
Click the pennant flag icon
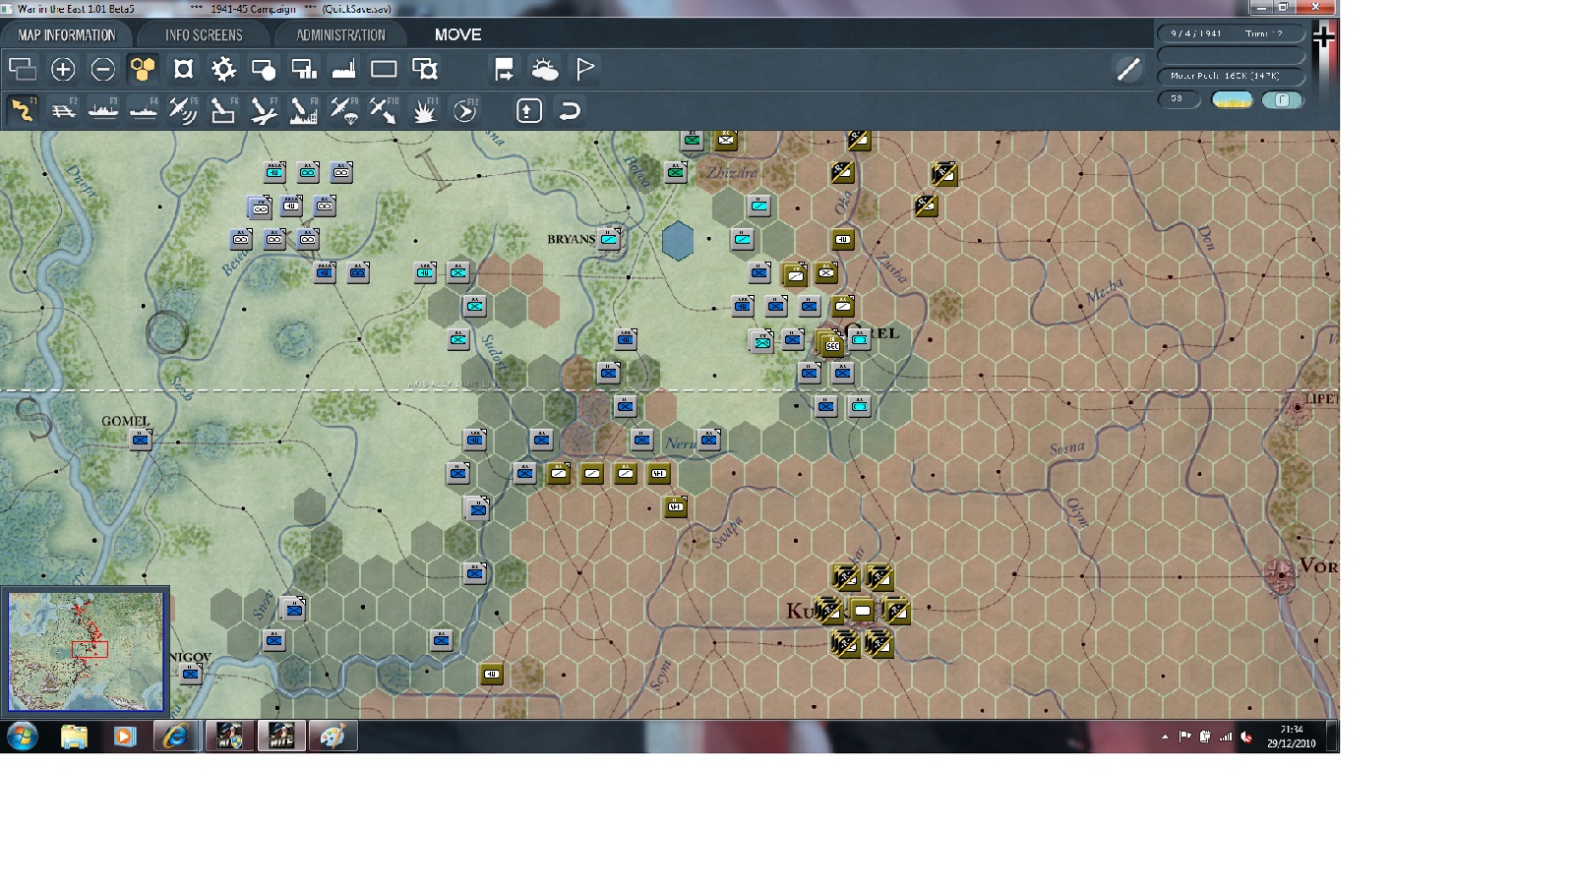(x=585, y=69)
